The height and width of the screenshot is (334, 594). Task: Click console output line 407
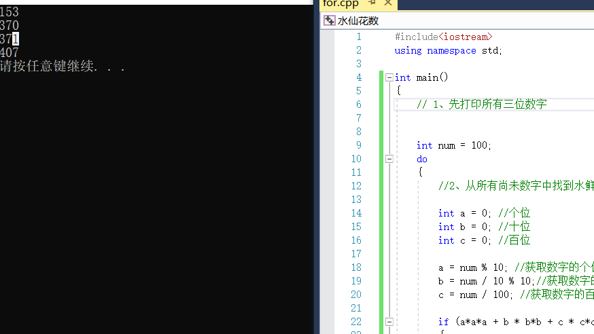point(9,52)
